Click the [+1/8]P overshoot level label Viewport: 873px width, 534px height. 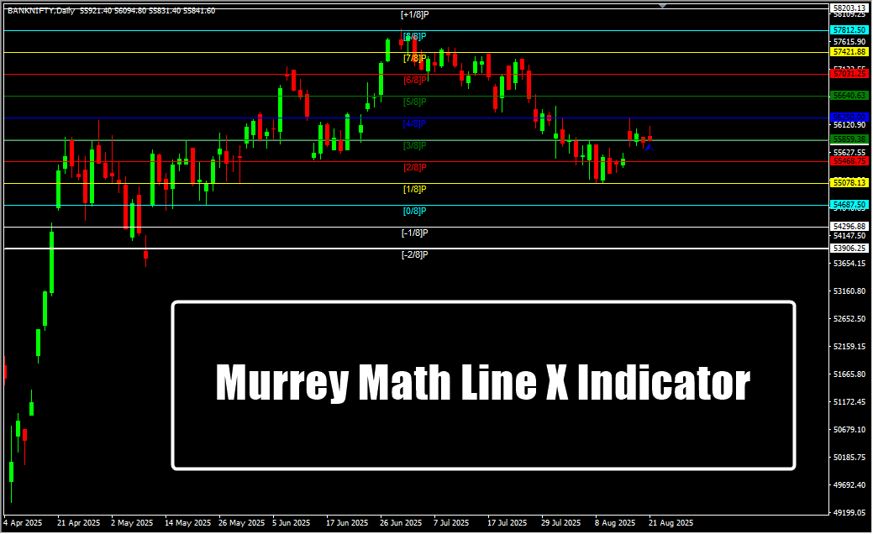(x=415, y=14)
